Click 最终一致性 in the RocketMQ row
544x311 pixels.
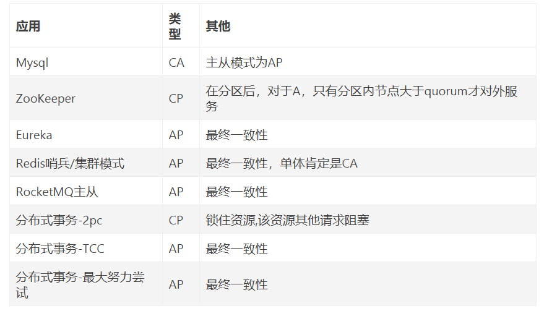(x=236, y=192)
